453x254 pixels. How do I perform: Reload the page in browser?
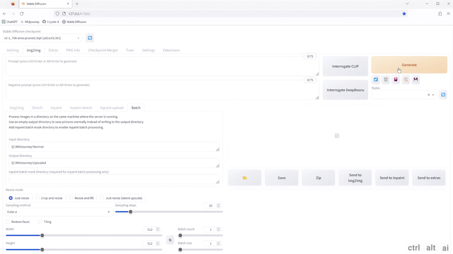(x=22, y=14)
